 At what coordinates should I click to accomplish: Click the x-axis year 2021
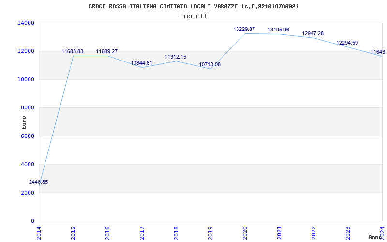coord(279,233)
